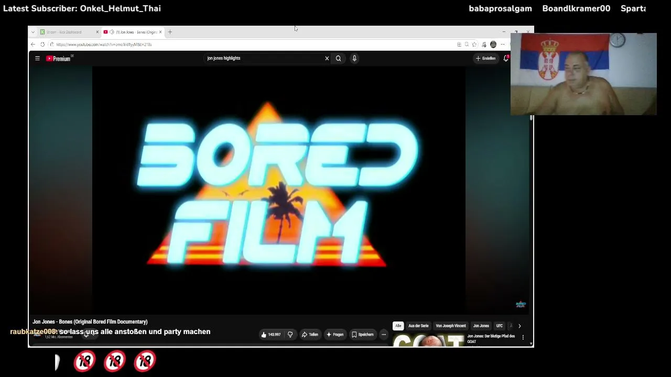Open the address bar app grid icon
Screen dimensions: 671x377
[x=459, y=45]
